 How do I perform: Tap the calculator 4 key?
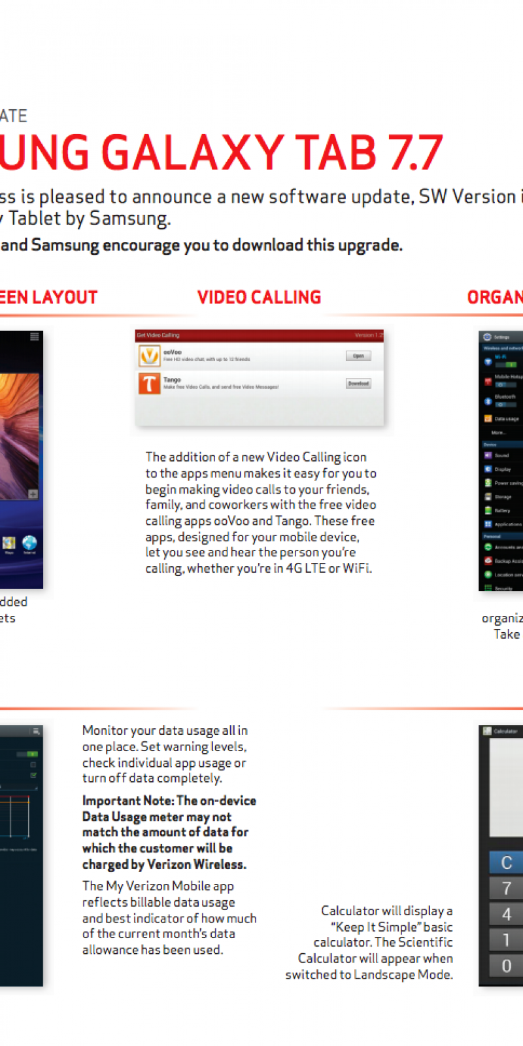507,914
